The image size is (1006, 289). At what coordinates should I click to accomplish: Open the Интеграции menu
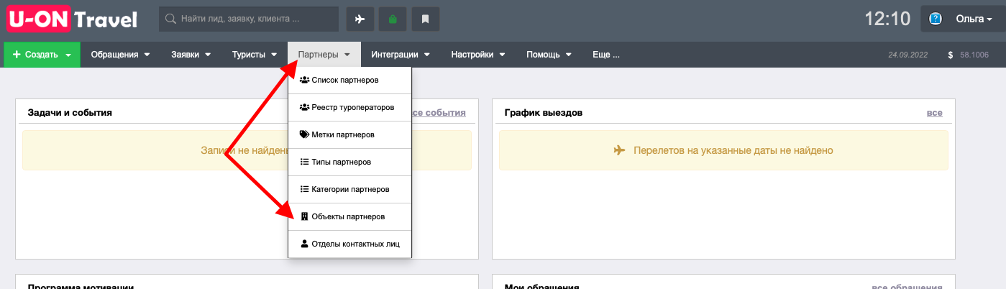point(401,55)
